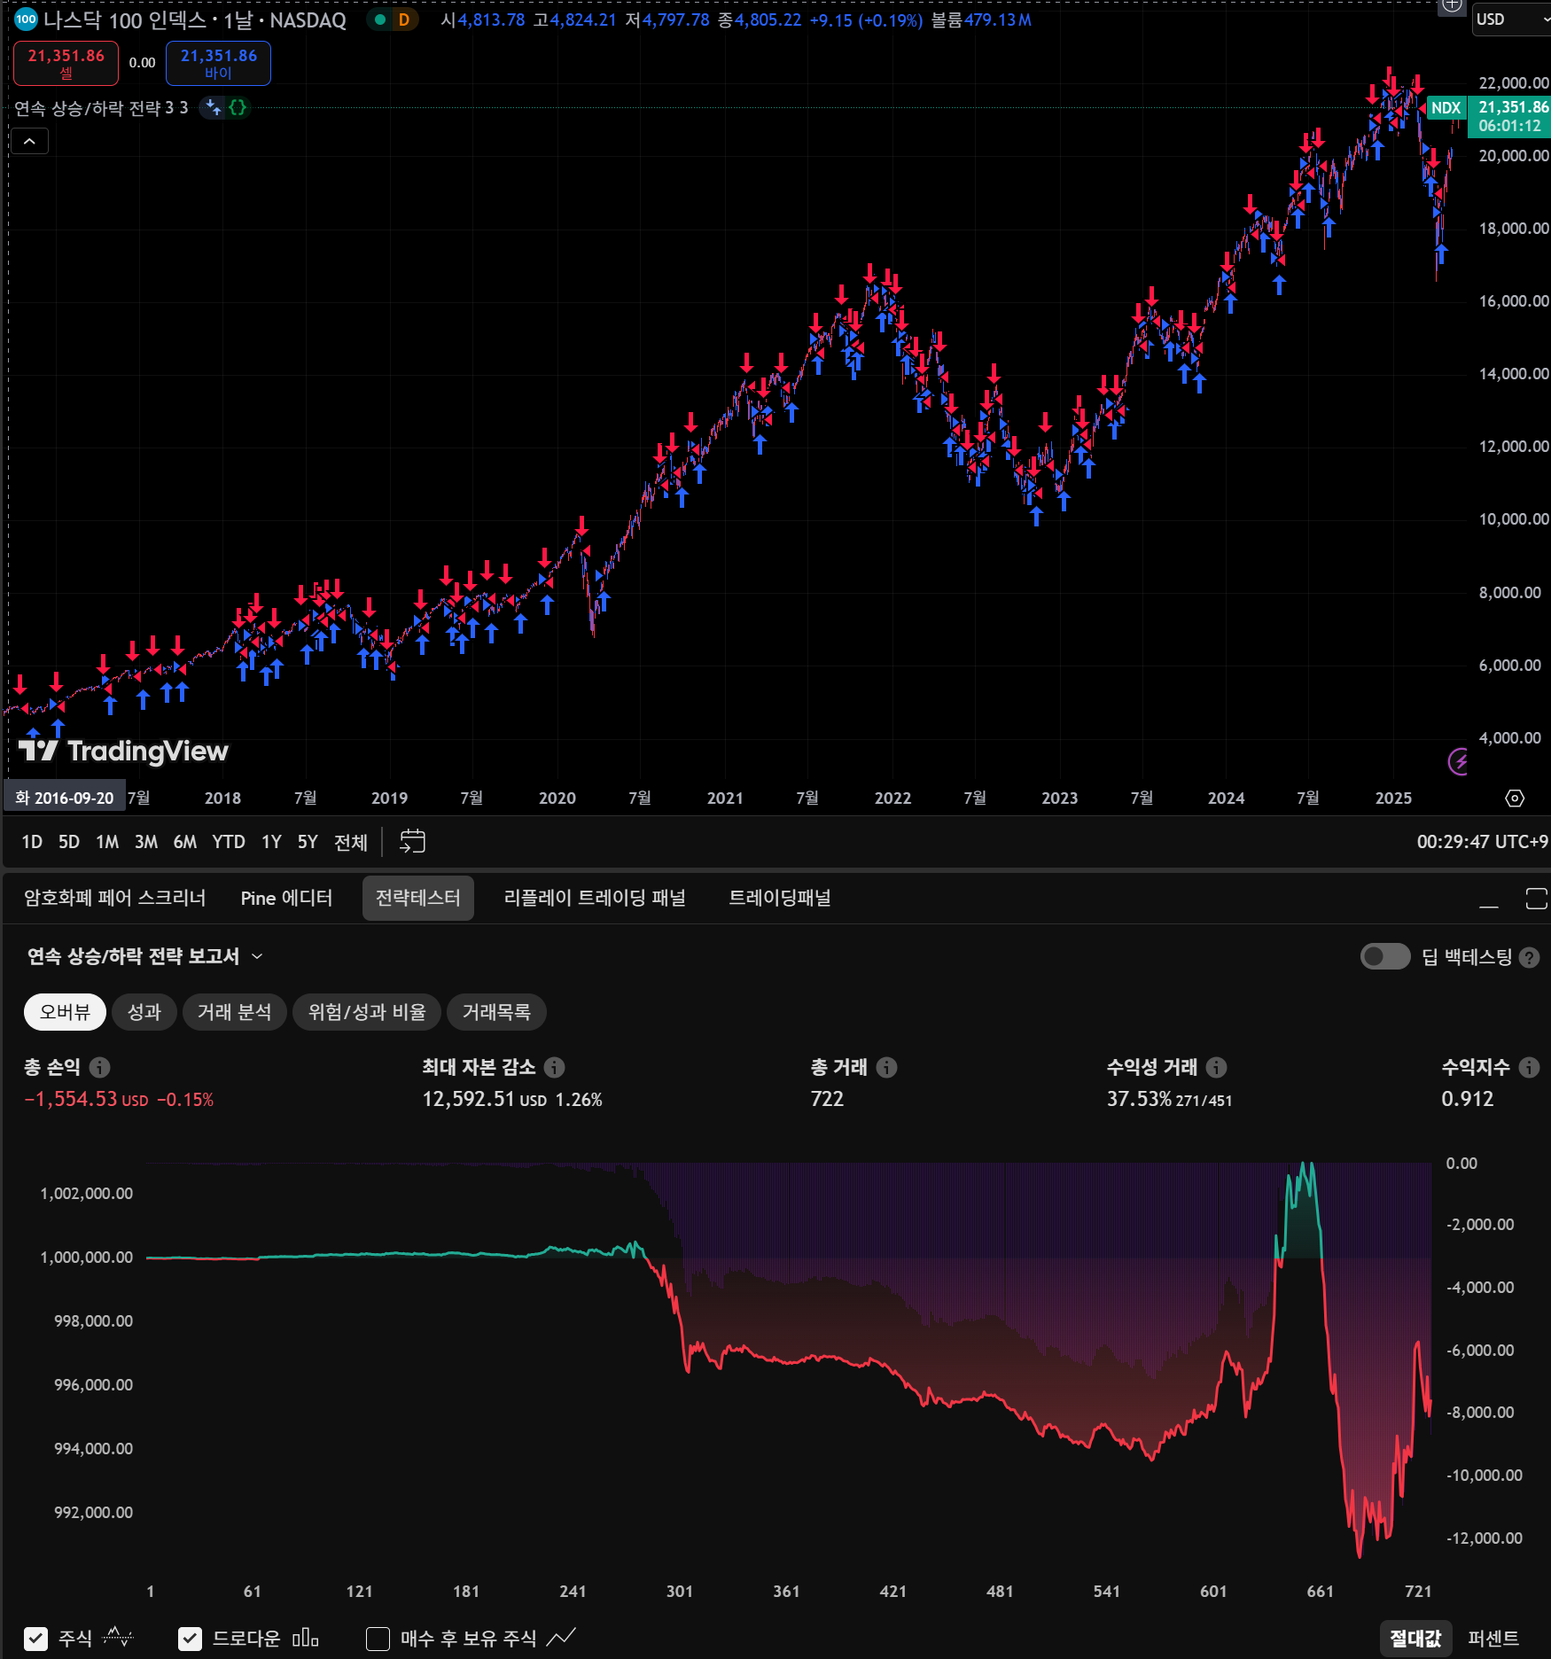Select the 전체 all-time range
1551x1659 pixels.
click(351, 842)
